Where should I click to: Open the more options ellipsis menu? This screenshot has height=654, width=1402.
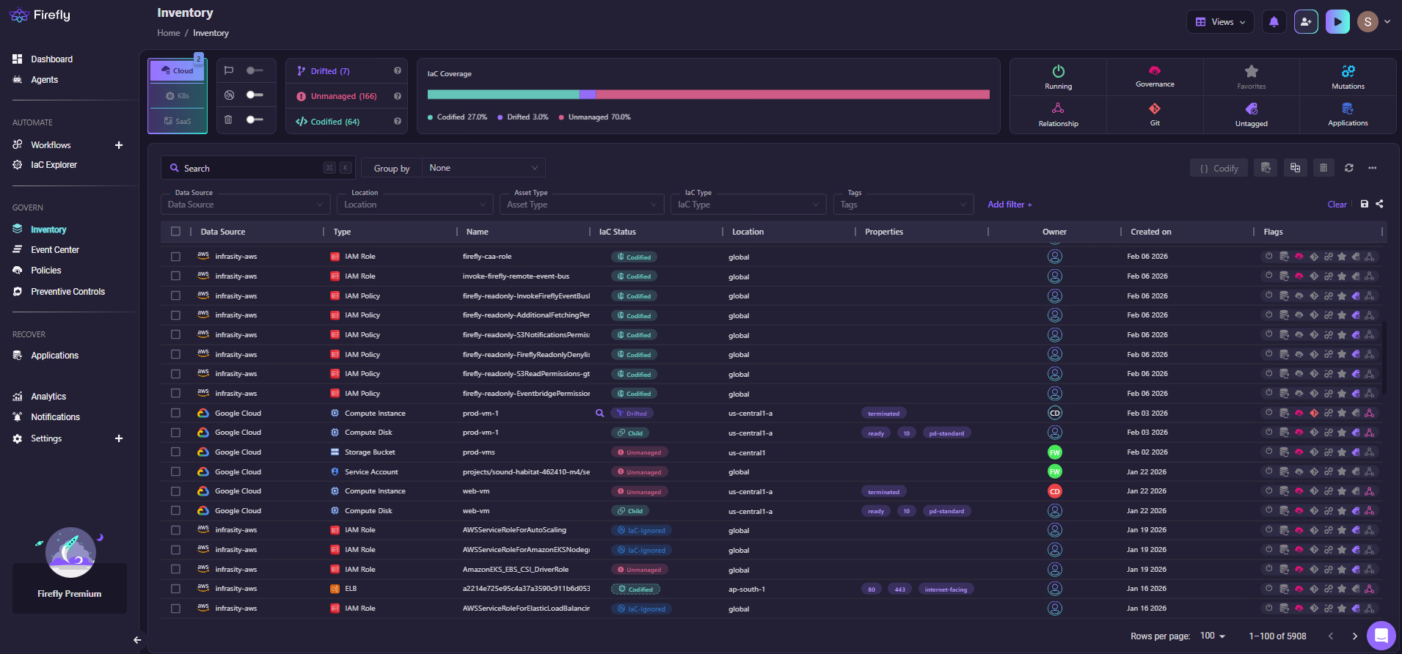(1372, 168)
